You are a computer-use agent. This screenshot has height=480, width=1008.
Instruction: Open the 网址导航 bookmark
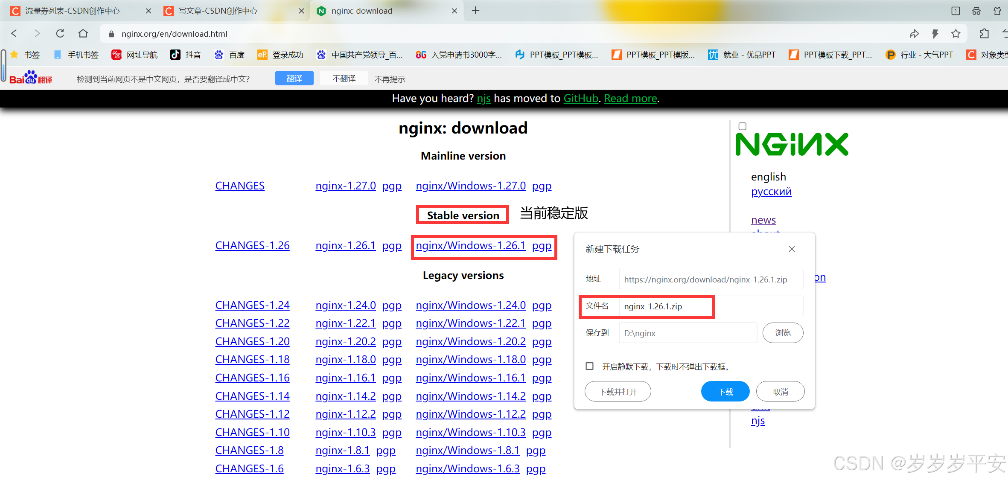pyautogui.click(x=134, y=55)
